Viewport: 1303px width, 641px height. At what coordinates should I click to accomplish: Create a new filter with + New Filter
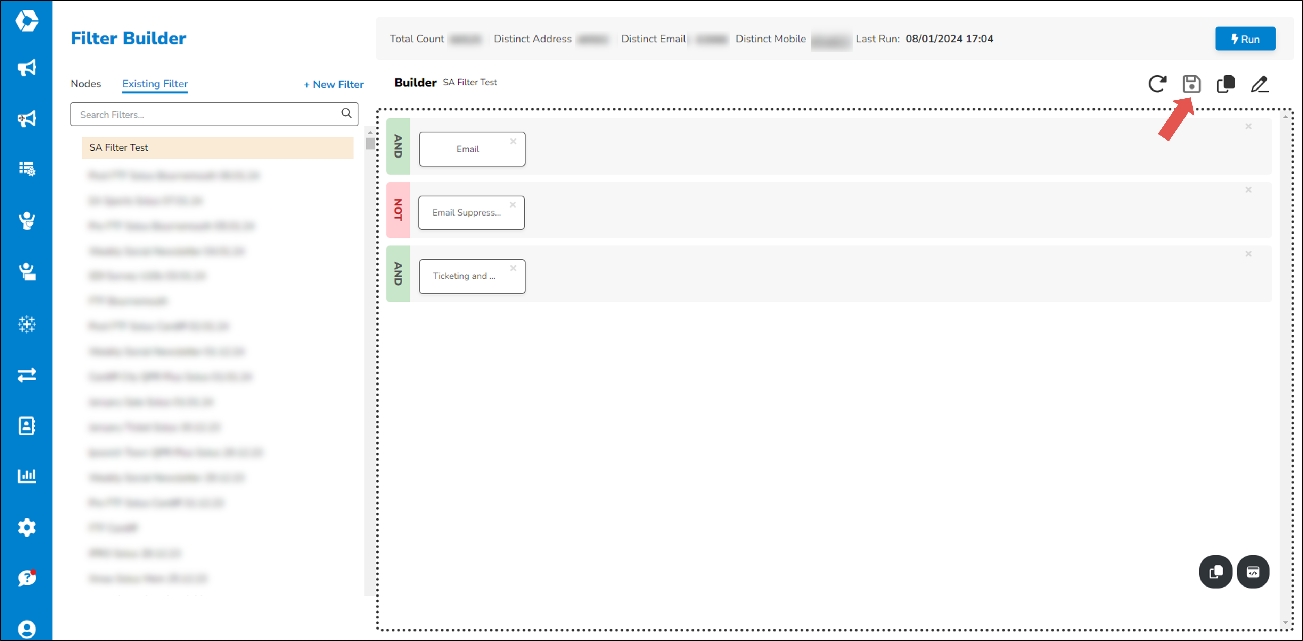tap(333, 84)
